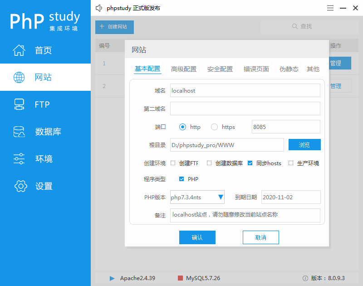Click the 创建网站 create site button
The height and width of the screenshot is (286, 363).
coord(114,27)
